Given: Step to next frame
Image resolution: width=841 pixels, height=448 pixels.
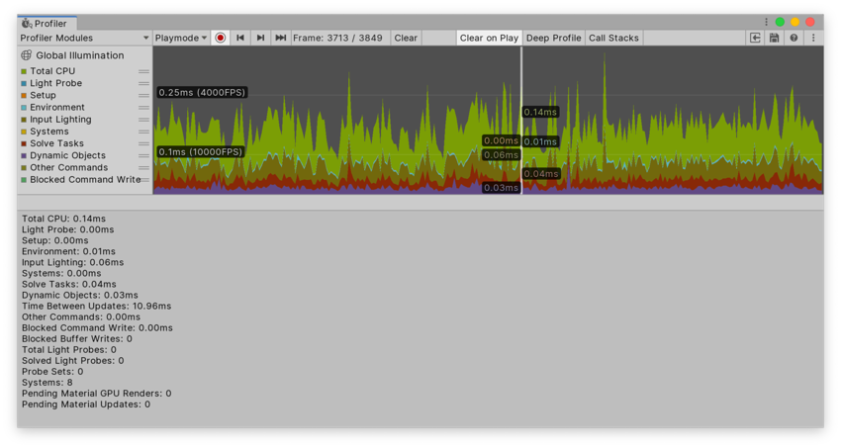Looking at the screenshot, I should pyautogui.click(x=260, y=38).
